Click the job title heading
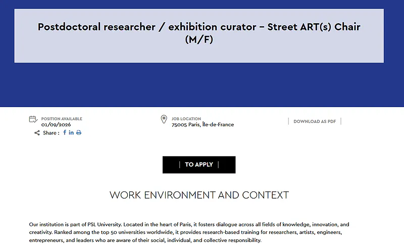The width and height of the screenshot is (404, 247). point(199,33)
